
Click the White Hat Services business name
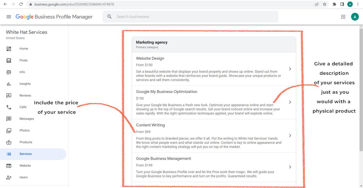[x=26, y=32]
